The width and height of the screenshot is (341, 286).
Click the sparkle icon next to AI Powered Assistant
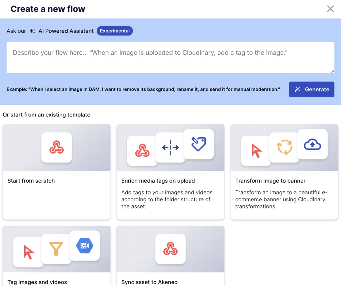point(32,31)
